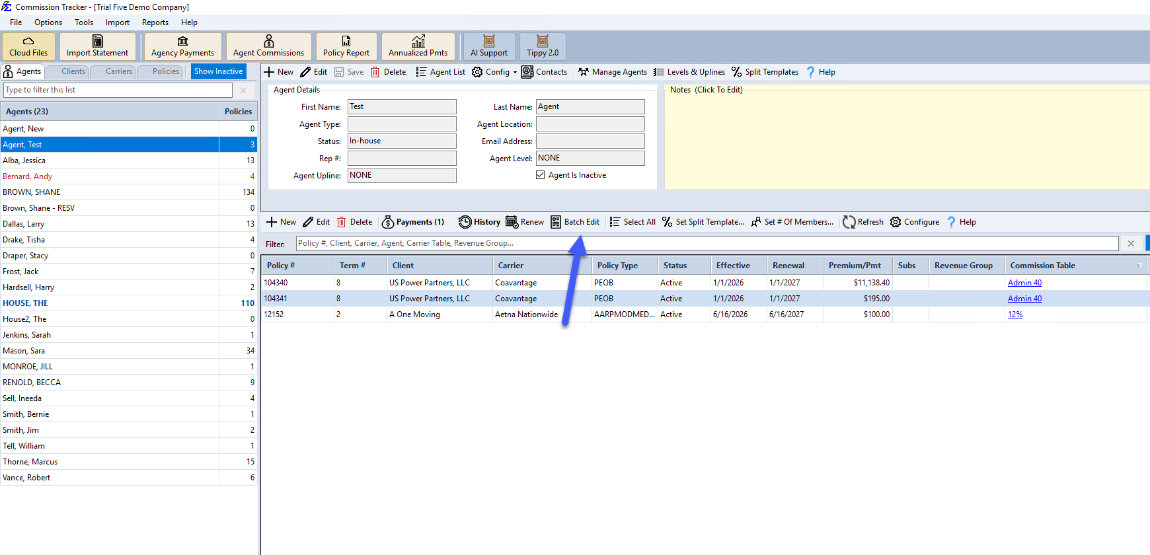This screenshot has width=1150, height=555.
Task: Open Manage Agents dialog
Action: tap(613, 72)
